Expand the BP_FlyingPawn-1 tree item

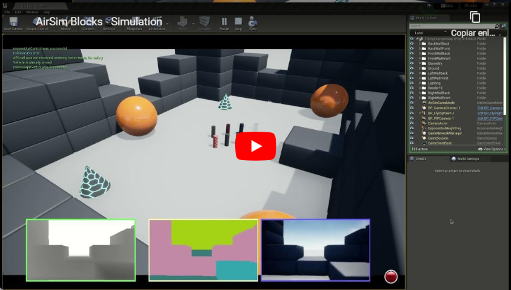pyautogui.click(x=419, y=114)
